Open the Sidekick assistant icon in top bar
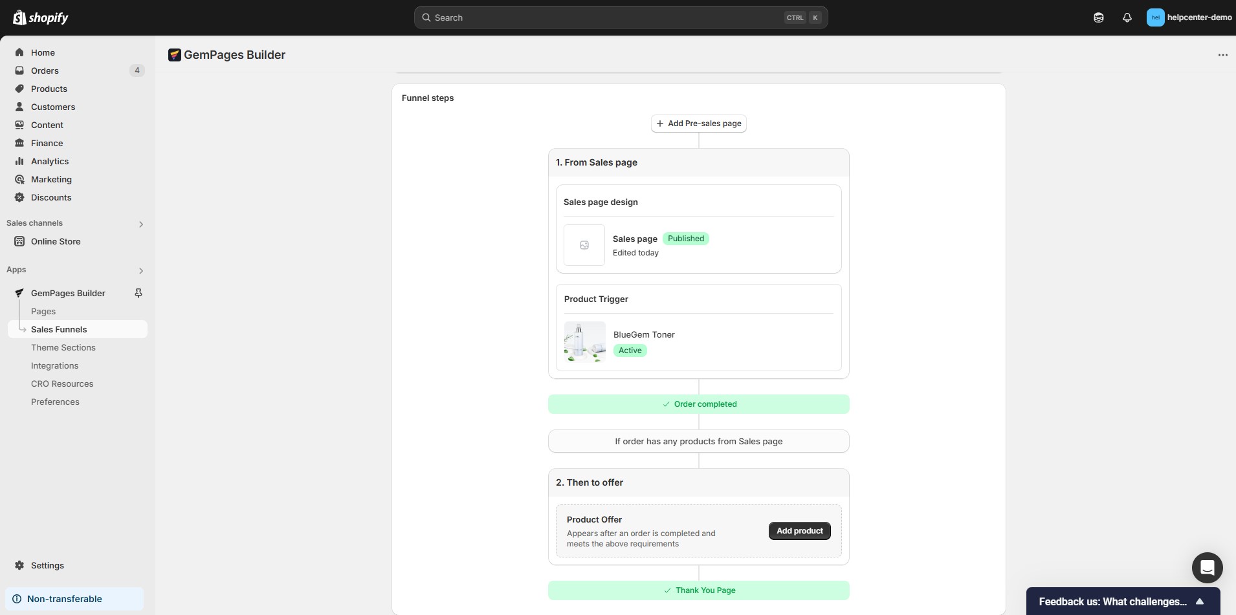Viewport: 1236px width, 615px height. pos(1098,17)
